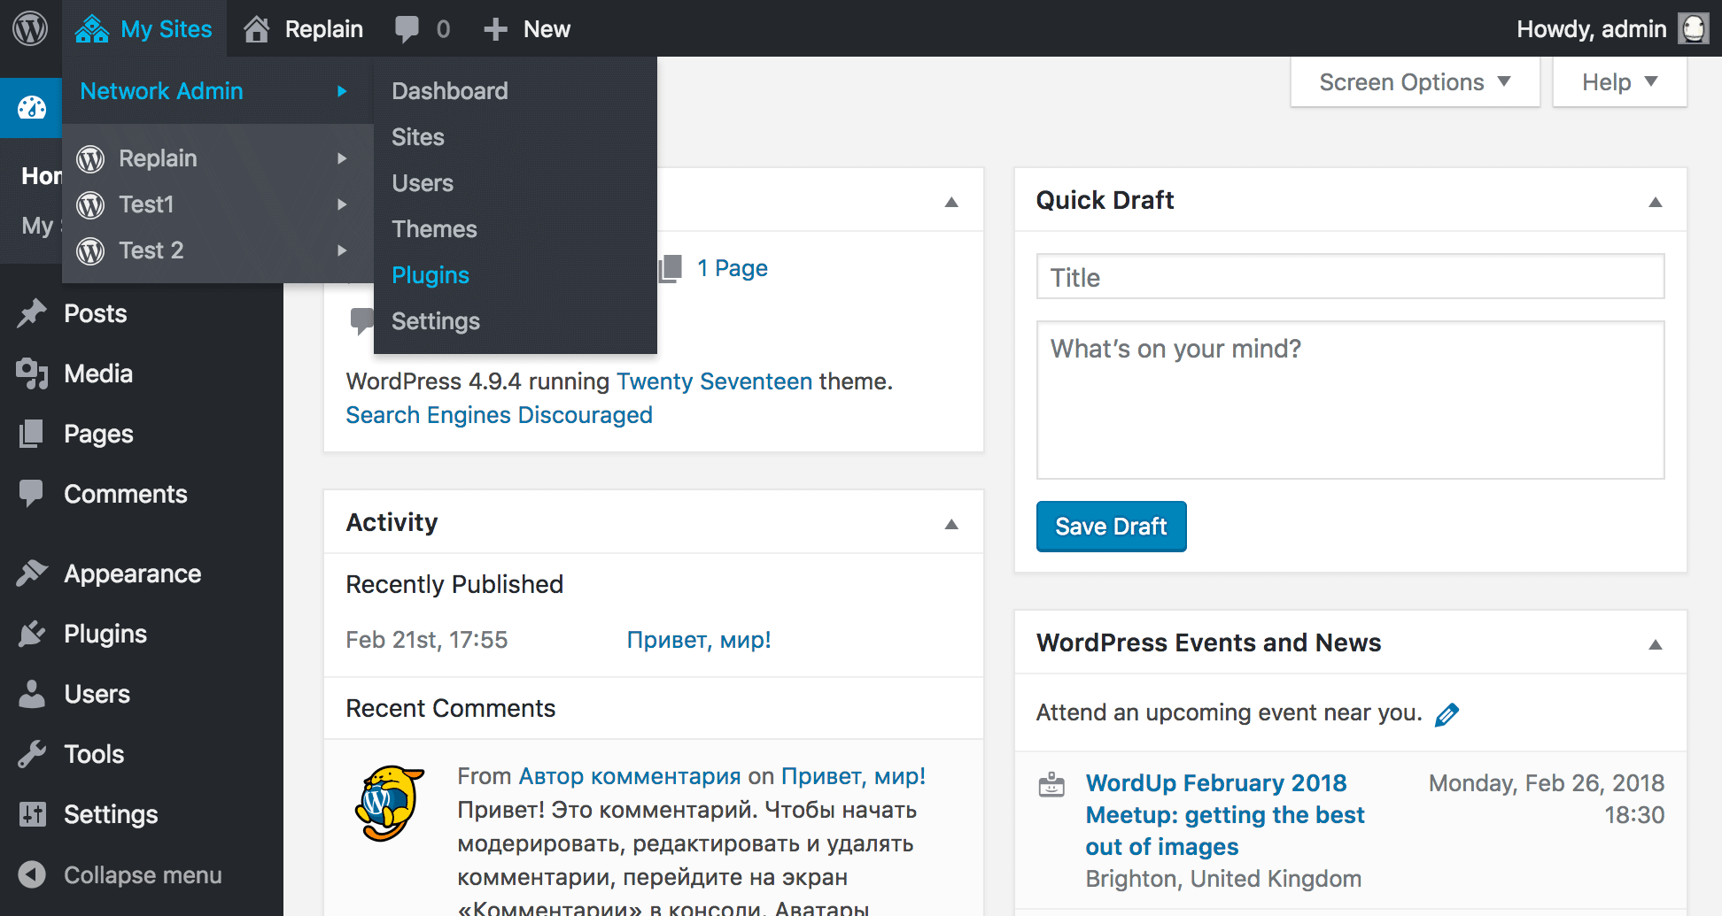1722x916 pixels.
Task: Select Themes in Network Admin submenu
Action: [434, 229]
